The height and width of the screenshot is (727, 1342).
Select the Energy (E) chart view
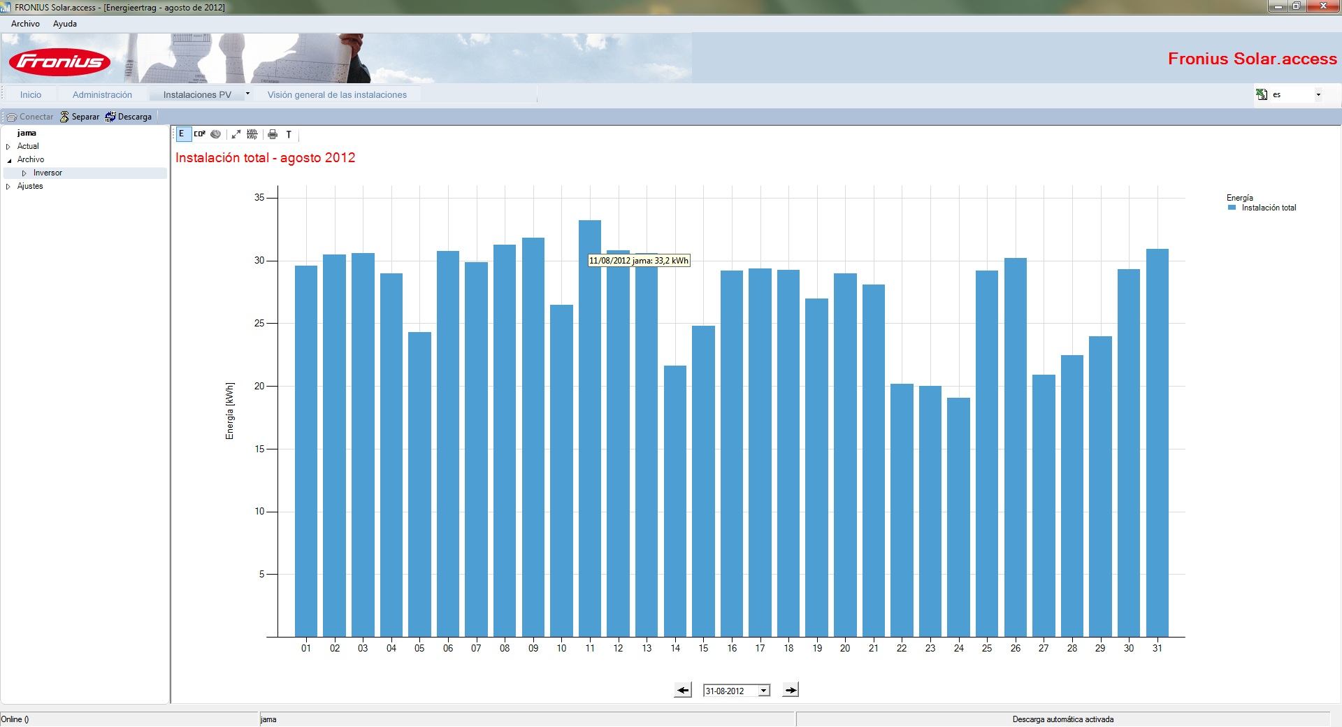[182, 134]
